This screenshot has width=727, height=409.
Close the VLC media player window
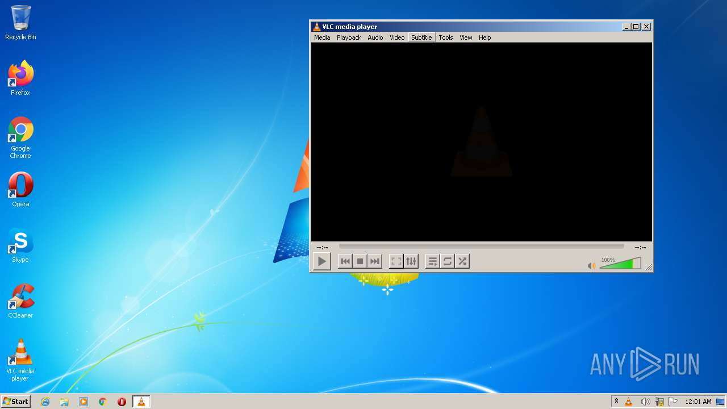[x=646, y=27]
